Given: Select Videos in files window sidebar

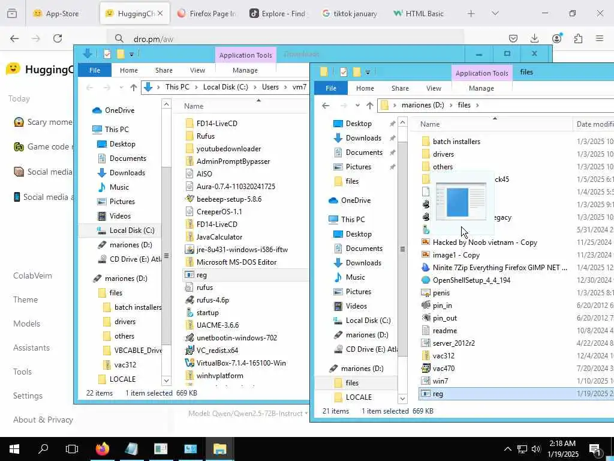Looking at the screenshot, I should pyautogui.click(x=356, y=306).
